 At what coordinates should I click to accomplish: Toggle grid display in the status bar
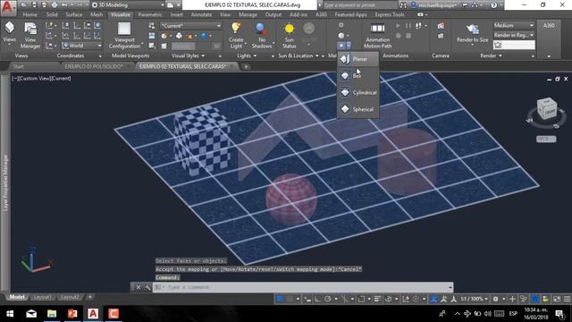[x=280, y=299]
